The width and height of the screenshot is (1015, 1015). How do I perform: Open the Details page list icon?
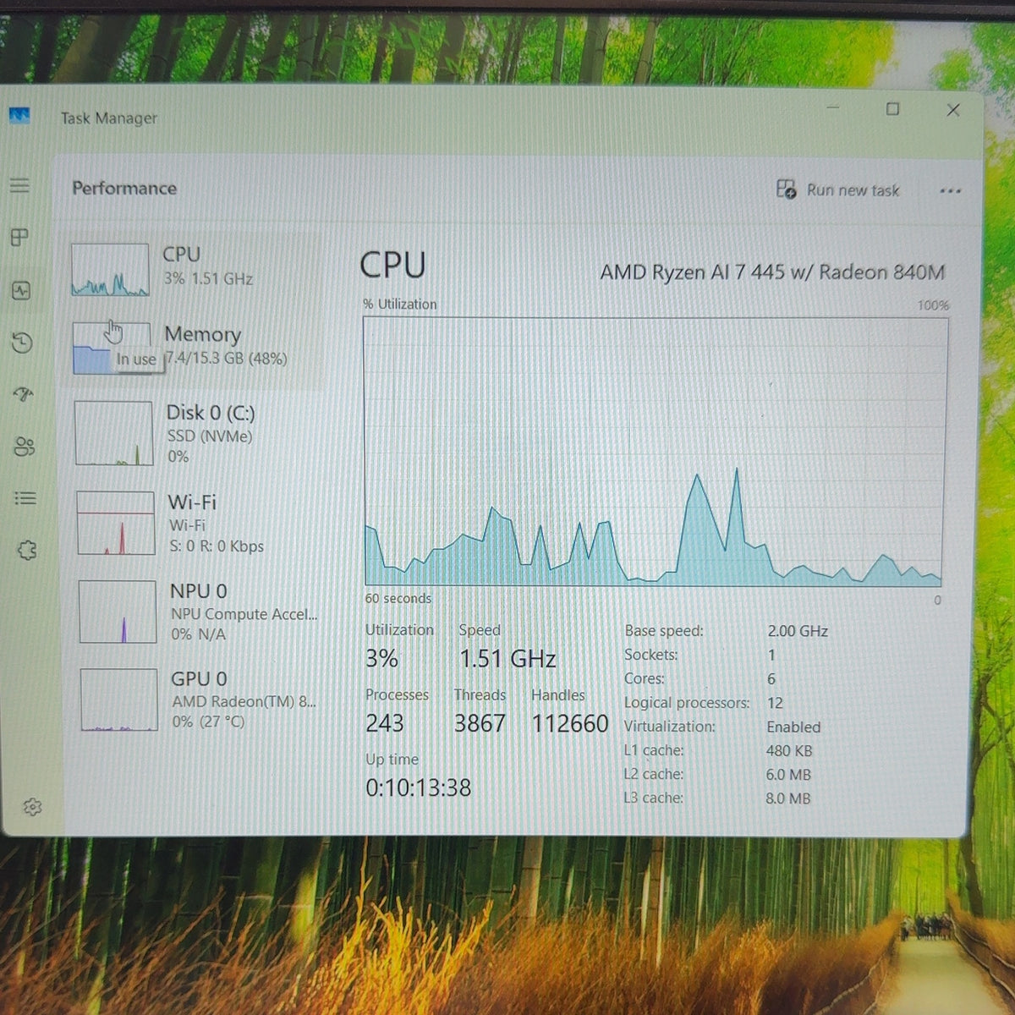pyautogui.click(x=25, y=498)
